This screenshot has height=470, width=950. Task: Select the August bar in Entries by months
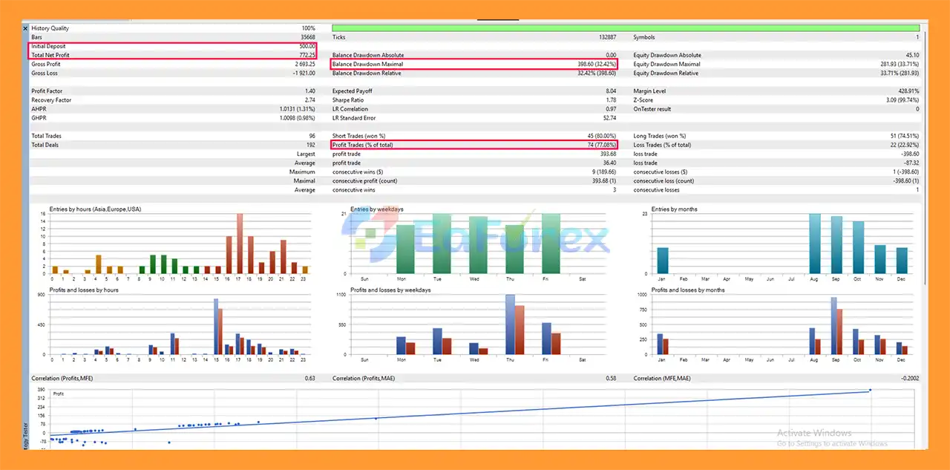[814, 244]
